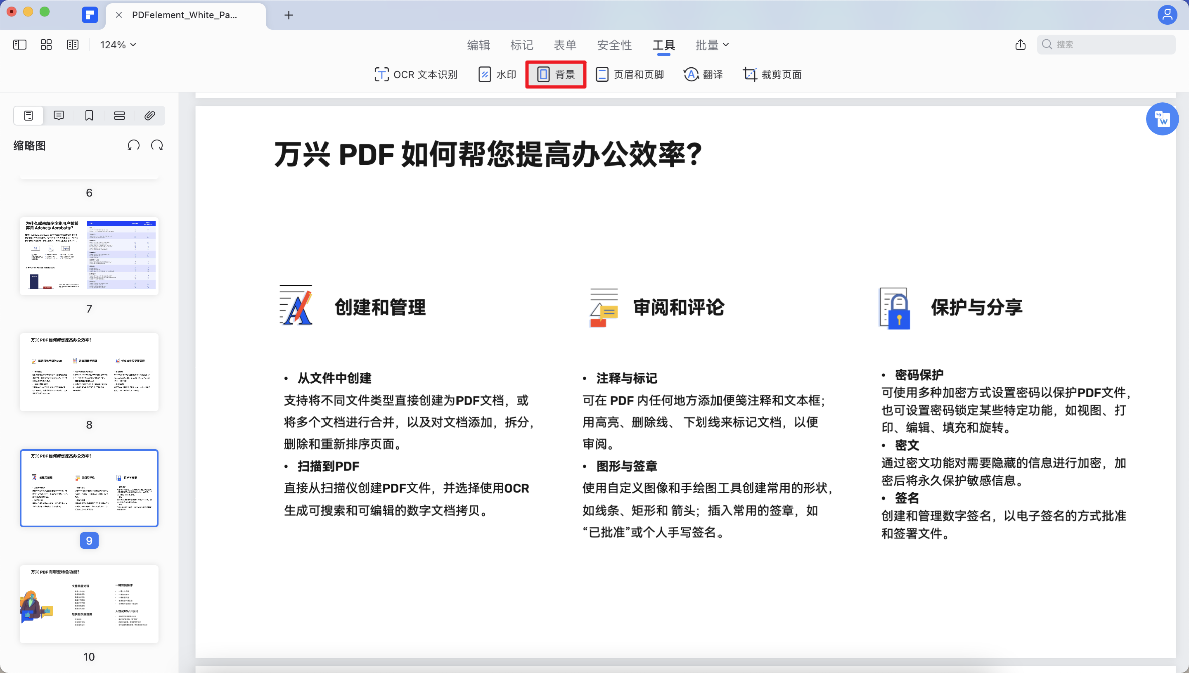
Task: Switch to grid page view
Action: pos(46,44)
